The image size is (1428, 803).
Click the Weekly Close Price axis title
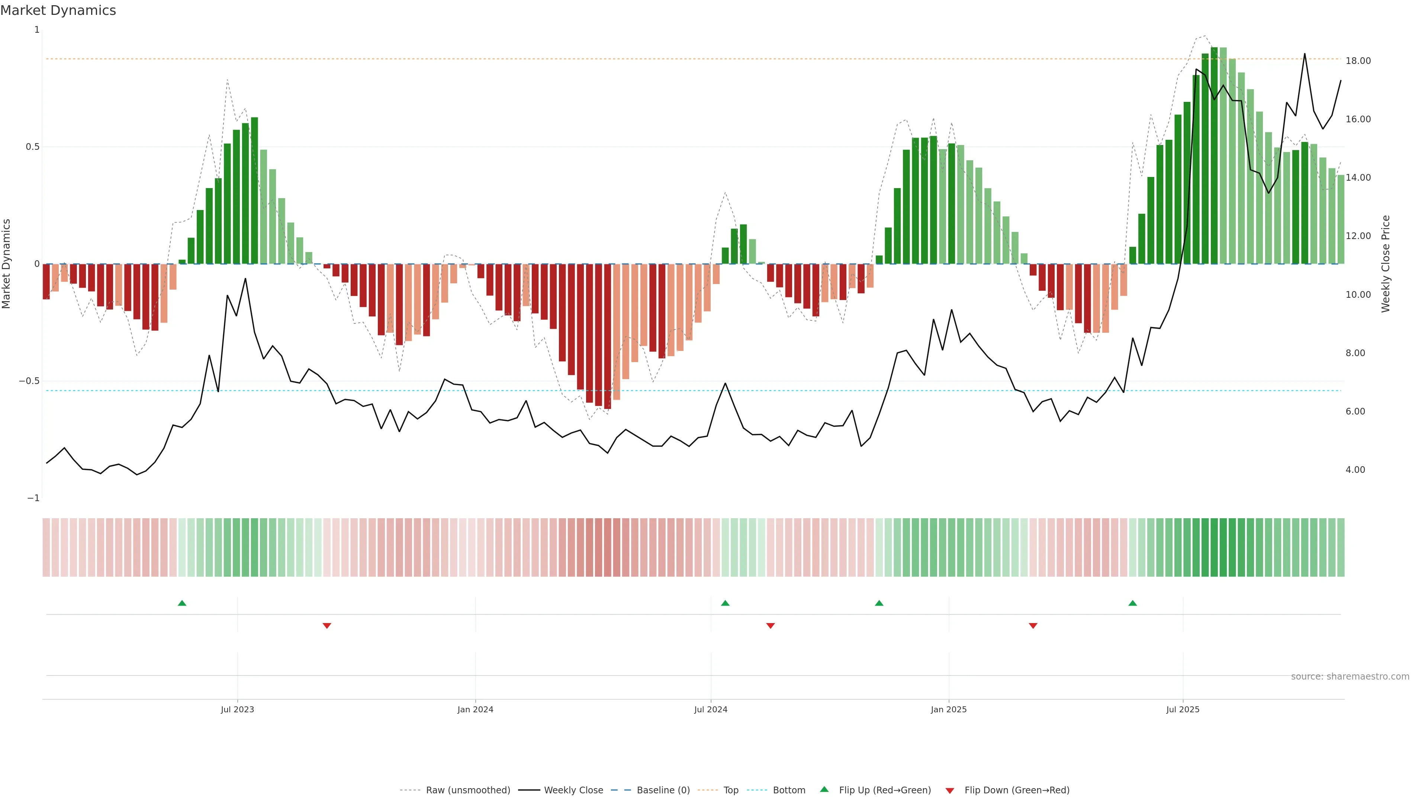point(1385,264)
